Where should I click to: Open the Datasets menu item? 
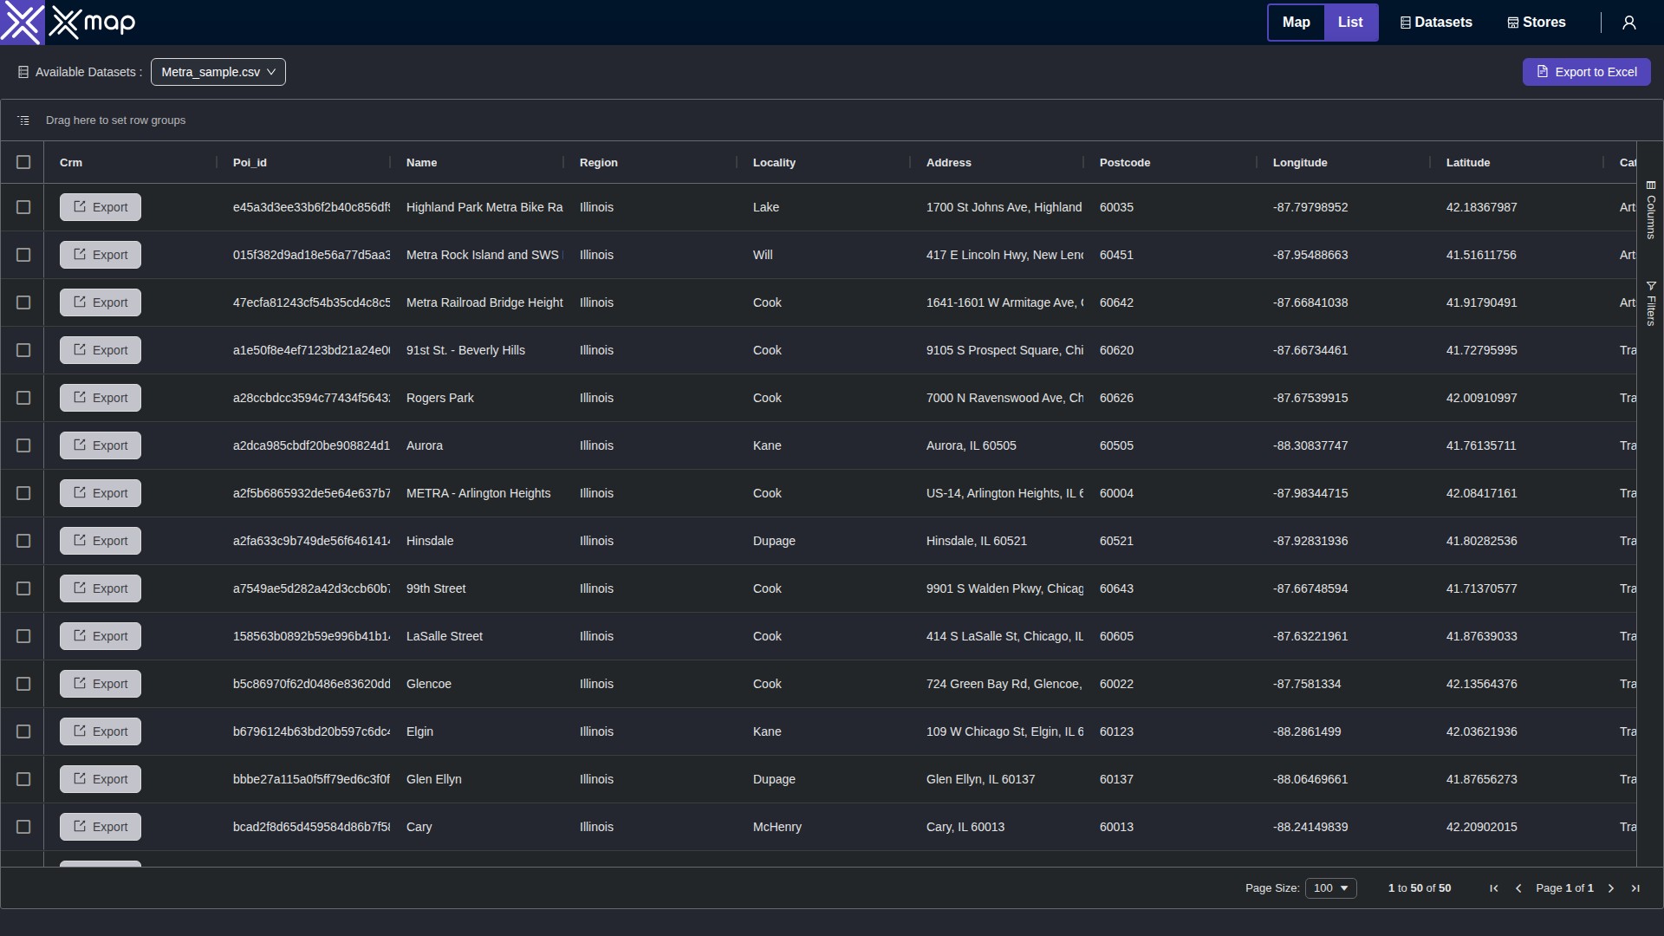coord(1436,23)
